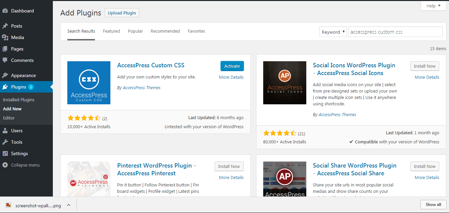This screenshot has width=449, height=213.
Task: Click the Plugins plug icon
Action: click(5, 87)
